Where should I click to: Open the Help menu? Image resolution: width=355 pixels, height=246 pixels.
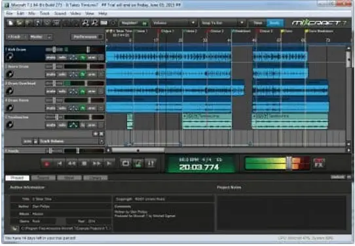coord(103,13)
